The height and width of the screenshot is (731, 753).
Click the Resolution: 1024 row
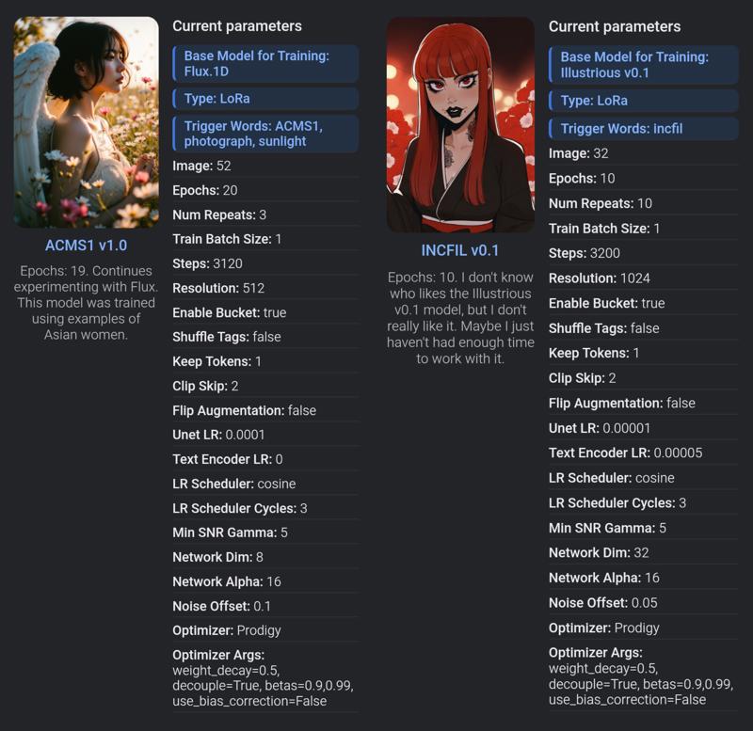tap(643, 278)
